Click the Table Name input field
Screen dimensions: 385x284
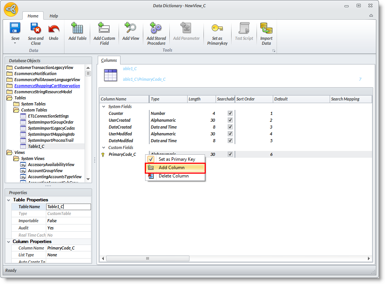click(68, 207)
